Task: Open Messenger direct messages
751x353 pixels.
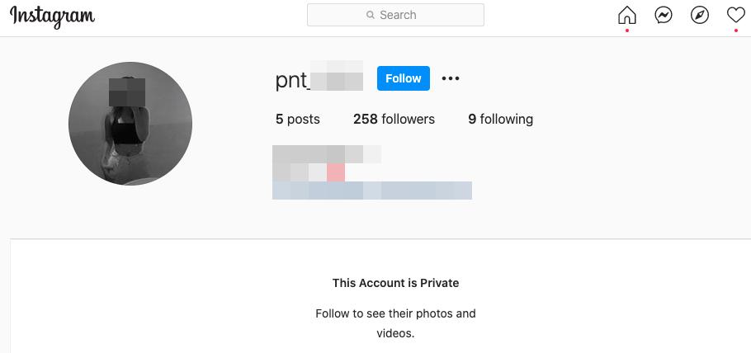Action: (x=664, y=15)
